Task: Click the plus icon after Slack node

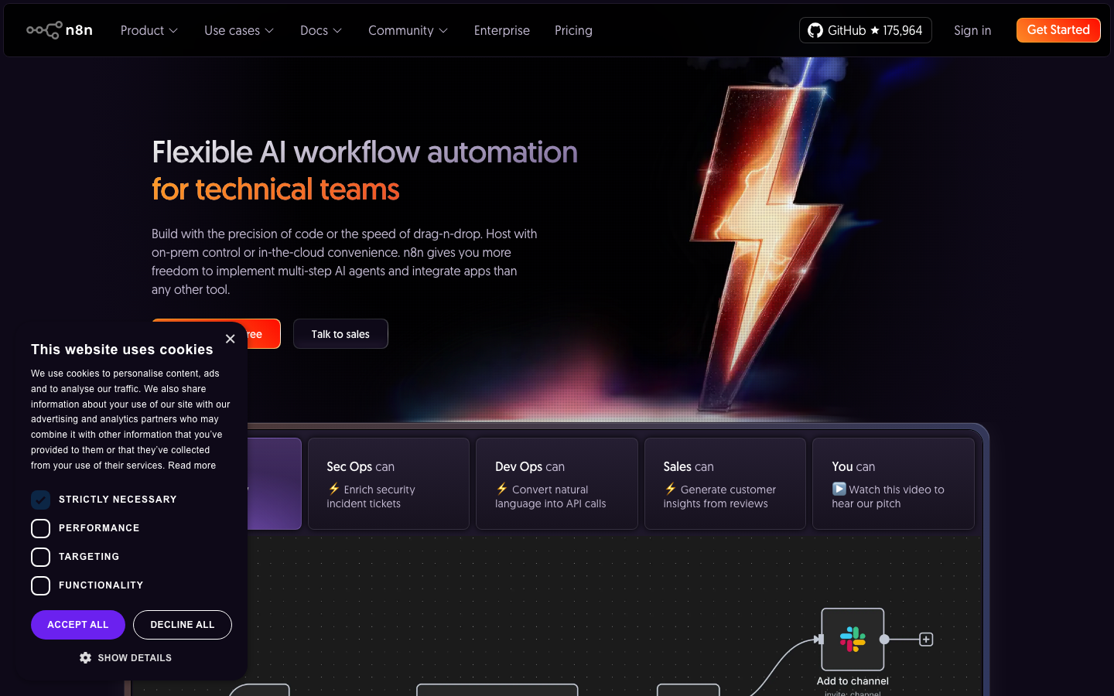Action: tap(926, 640)
